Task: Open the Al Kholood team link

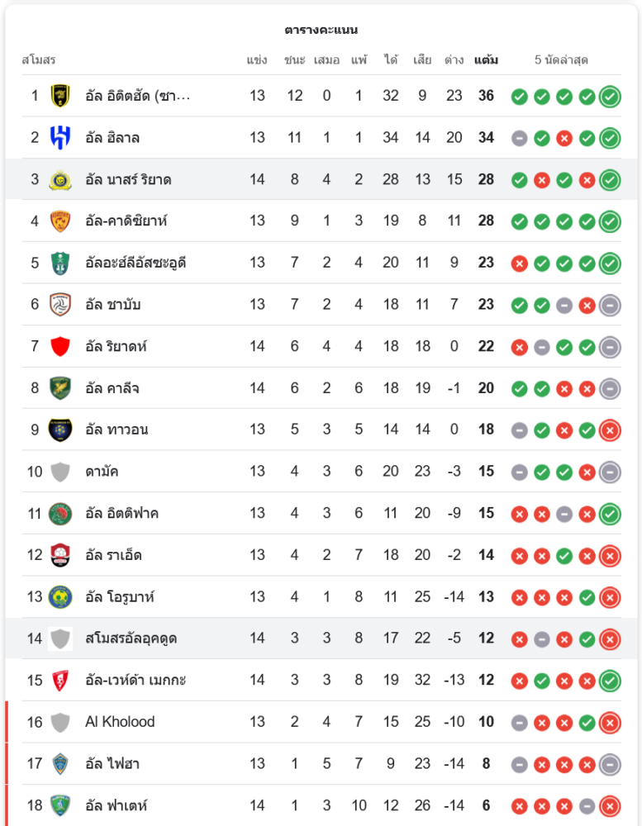Action: click(x=120, y=722)
